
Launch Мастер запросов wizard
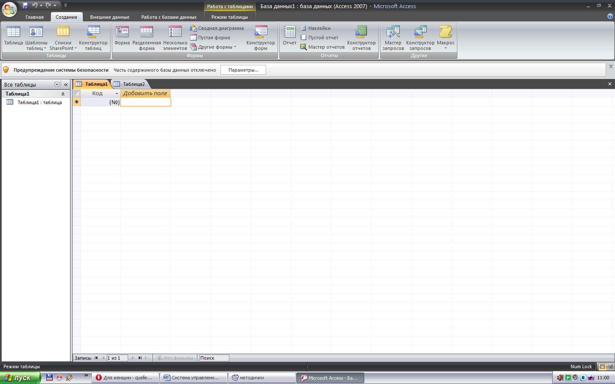393,38
